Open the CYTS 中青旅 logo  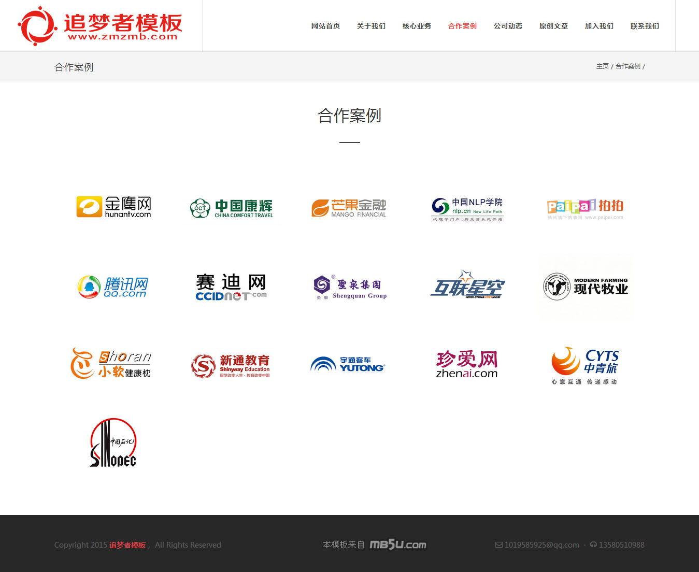pos(584,365)
